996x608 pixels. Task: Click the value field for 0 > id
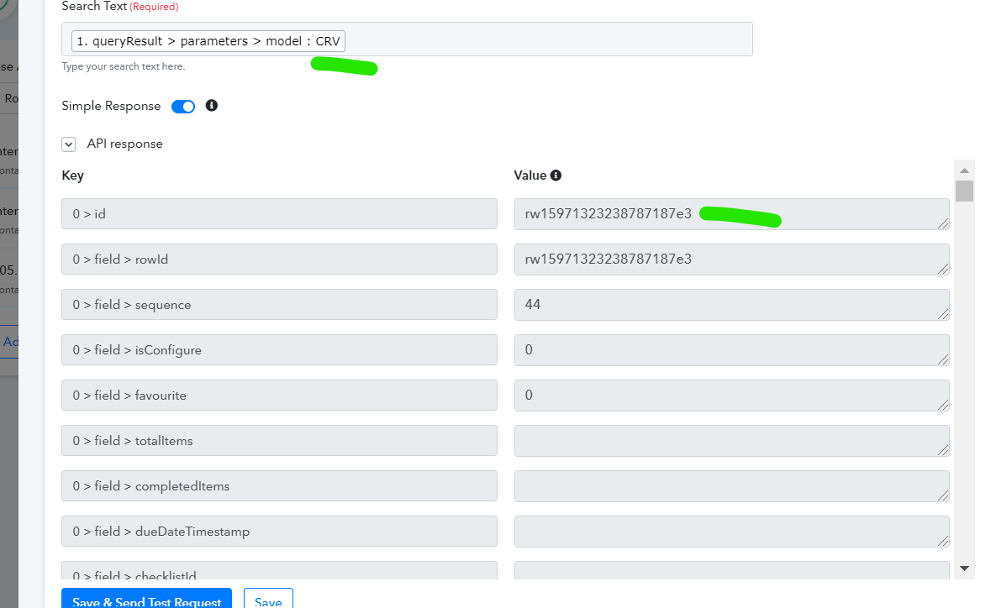click(731, 214)
